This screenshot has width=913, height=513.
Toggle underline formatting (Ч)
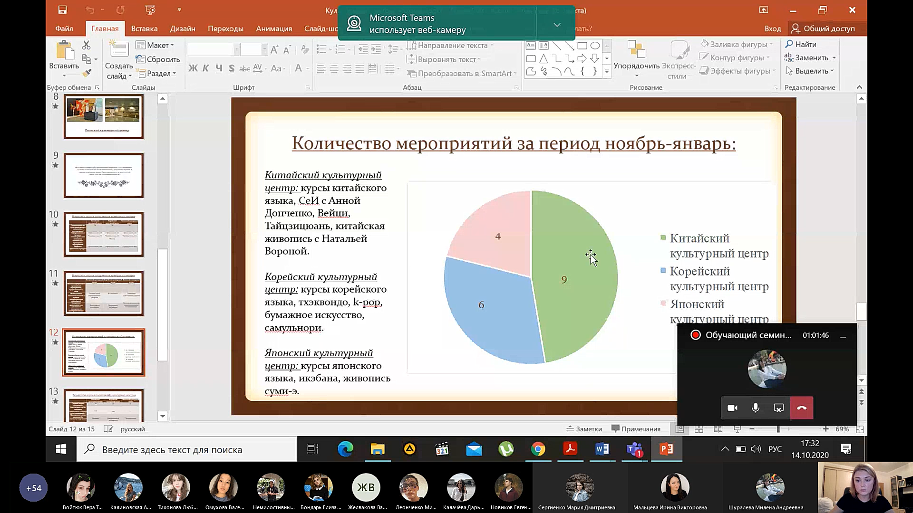coord(218,68)
